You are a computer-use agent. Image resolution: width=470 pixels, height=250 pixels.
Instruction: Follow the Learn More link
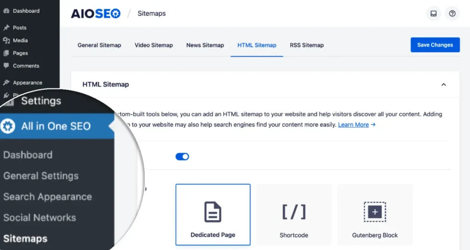pyautogui.click(x=353, y=125)
